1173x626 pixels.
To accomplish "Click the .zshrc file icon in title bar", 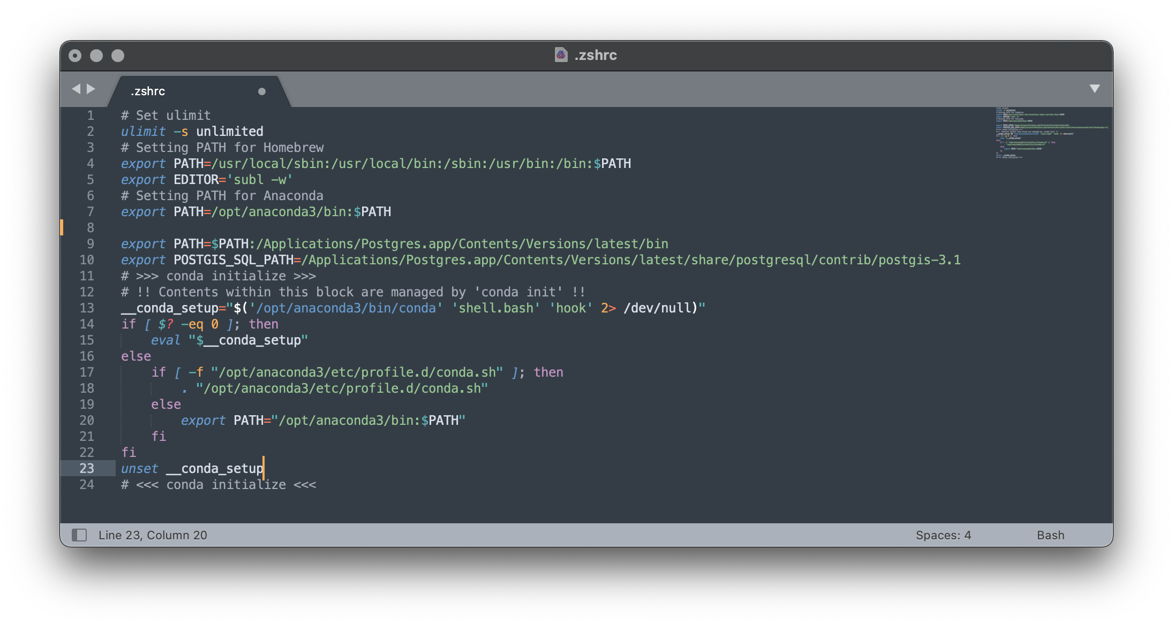I will (561, 55).
